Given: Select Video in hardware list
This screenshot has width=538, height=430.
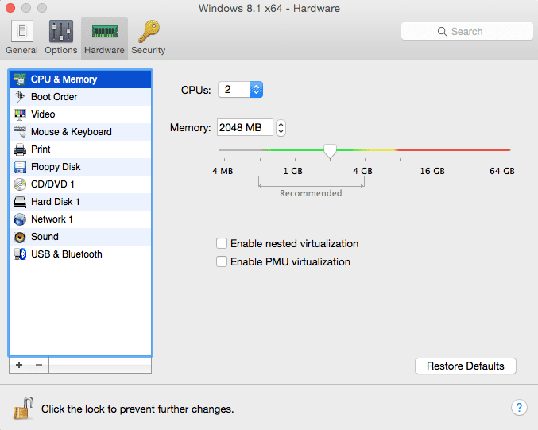Looking at the screenshot, I should tap(80, 114).
